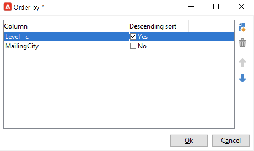Click the add new sort column icon
This screenshot has height=151, width=254.
(242, 27)
